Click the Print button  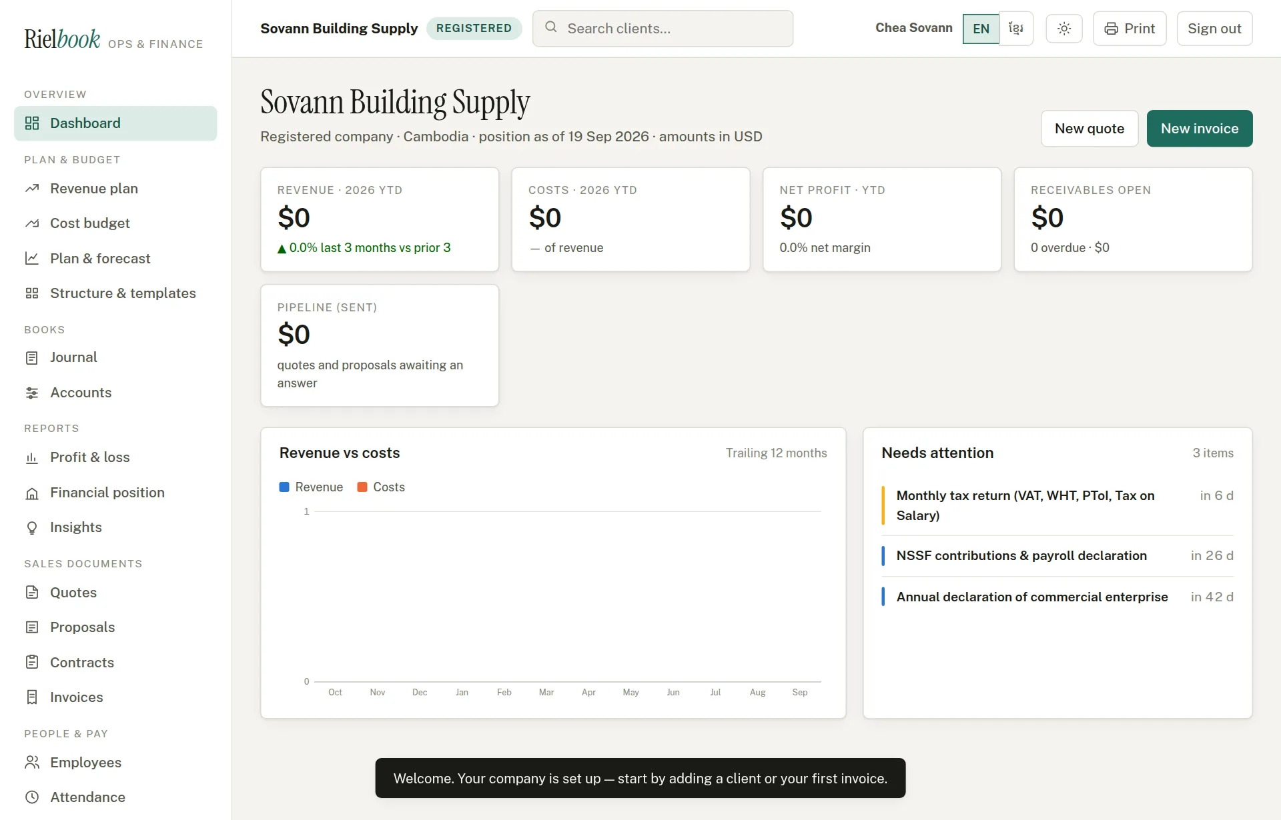coord(1129,29)
